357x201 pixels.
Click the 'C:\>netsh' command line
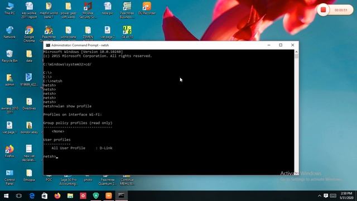[x=52, y=81]
